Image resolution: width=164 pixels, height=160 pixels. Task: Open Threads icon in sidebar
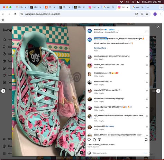click(x=4, y=146)
